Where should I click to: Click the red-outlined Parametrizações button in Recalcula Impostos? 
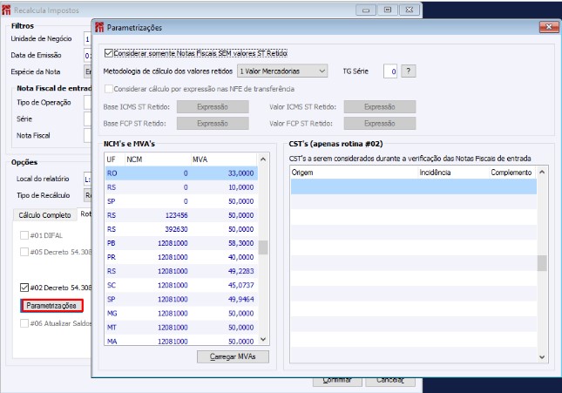coord(51,306)
